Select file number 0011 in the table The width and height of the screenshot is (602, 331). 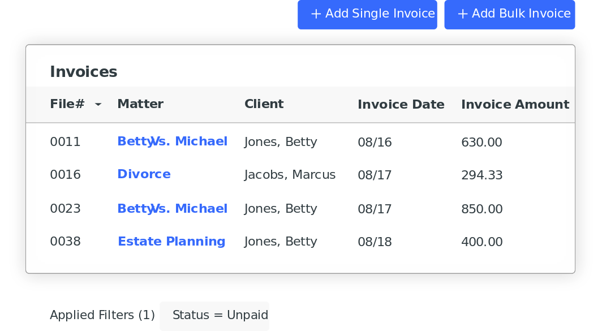click(65, 142)
